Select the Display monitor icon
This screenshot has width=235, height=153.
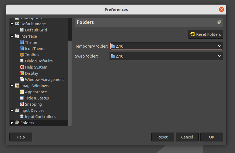coord(22,73)
